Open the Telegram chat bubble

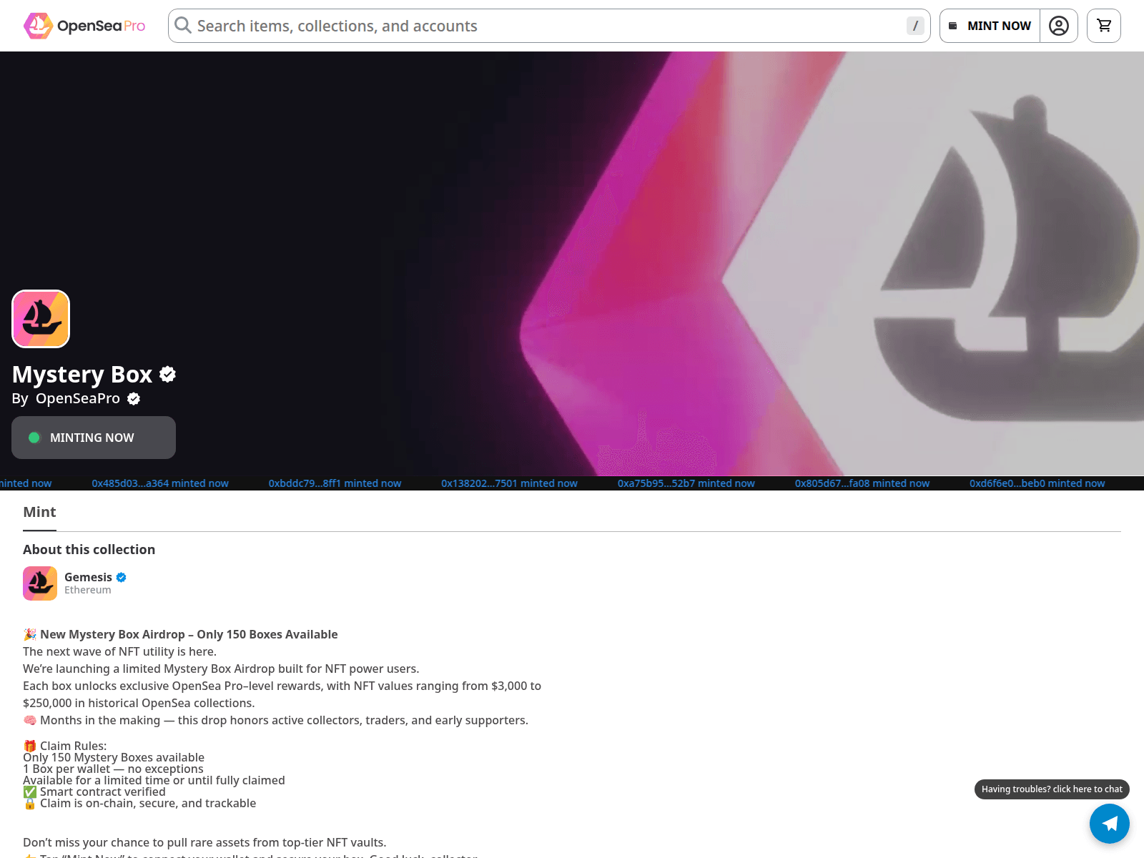coord(1109,824)
